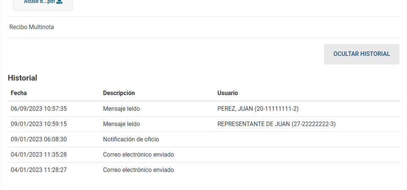The height and width of the screenshot is (190, 407).
Task: Click the Historial heading
Action: (x=22, y=78)
